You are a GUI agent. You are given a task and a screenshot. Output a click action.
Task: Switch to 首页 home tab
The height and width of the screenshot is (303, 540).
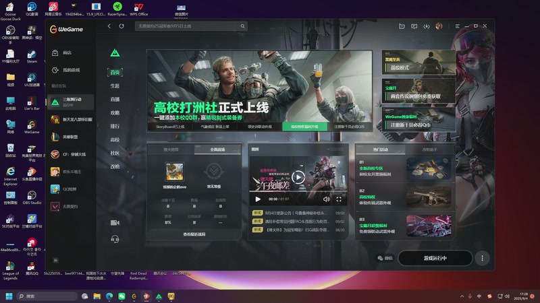tap(115, 72)
